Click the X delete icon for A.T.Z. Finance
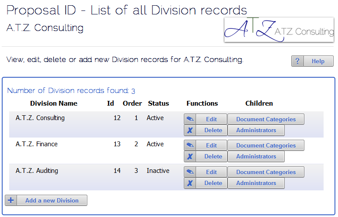This screenshot has width=338, height=217. point(190,156)
